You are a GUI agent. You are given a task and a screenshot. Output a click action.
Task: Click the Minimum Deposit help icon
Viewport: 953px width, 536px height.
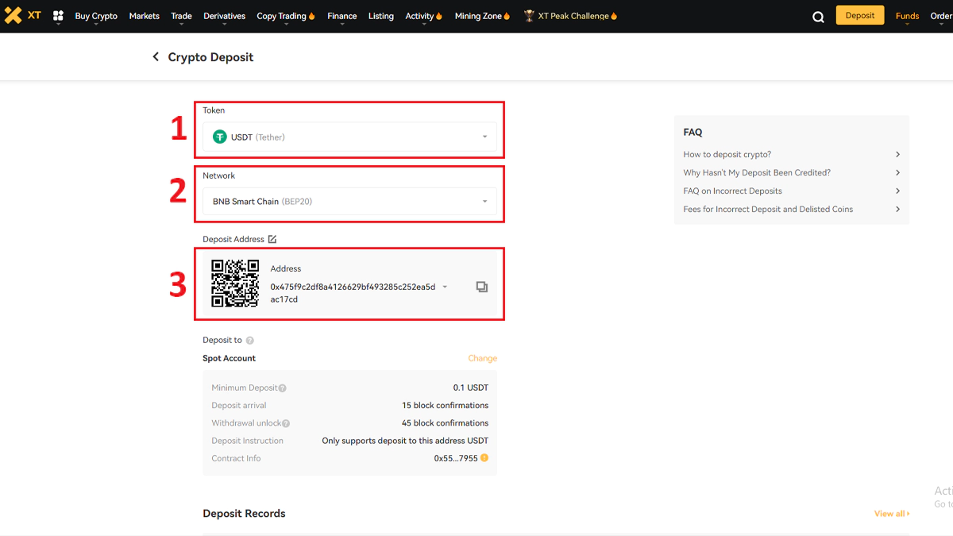(282, 388)
